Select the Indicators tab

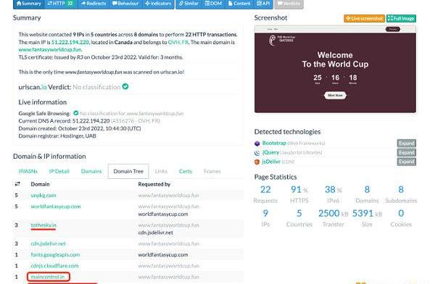[x=158, y=4]
